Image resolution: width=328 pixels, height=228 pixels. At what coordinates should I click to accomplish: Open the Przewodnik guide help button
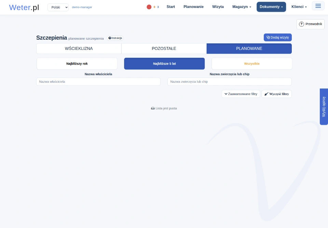point(311,24)
